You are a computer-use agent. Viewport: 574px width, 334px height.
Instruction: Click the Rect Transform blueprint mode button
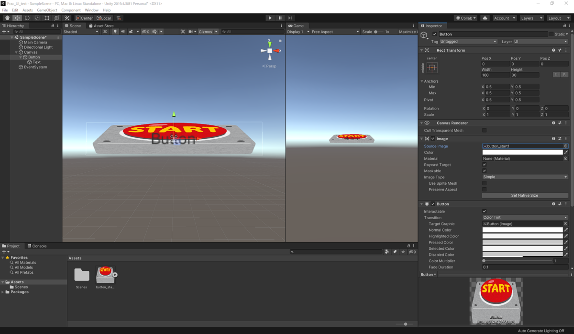556,75
